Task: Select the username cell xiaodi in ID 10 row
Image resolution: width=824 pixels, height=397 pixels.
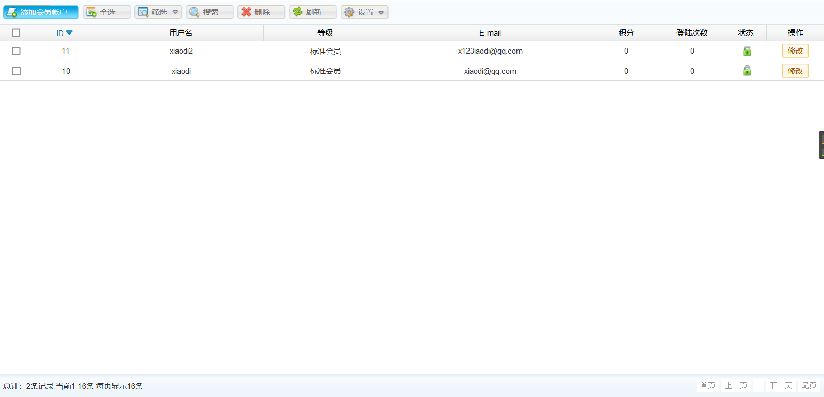Action: [181, 71]
